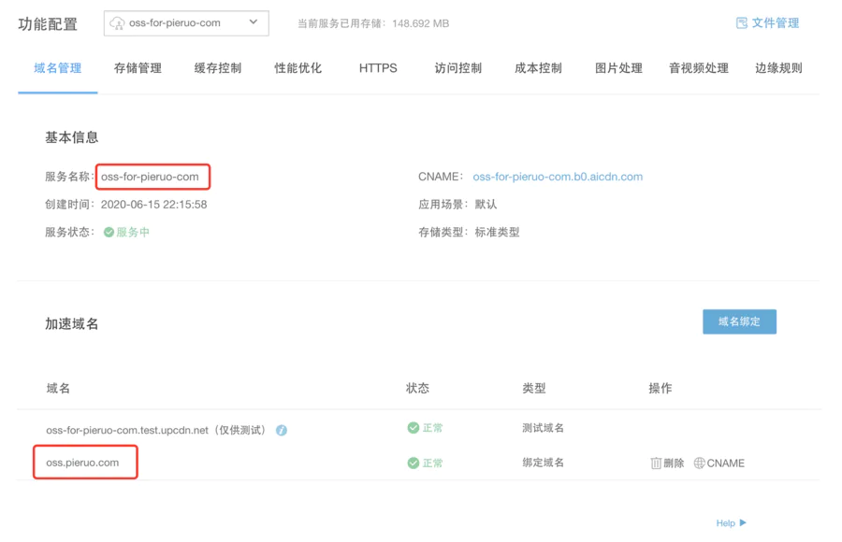
Task: Select the HTTPS tab
Action: [x=378, y=68]
